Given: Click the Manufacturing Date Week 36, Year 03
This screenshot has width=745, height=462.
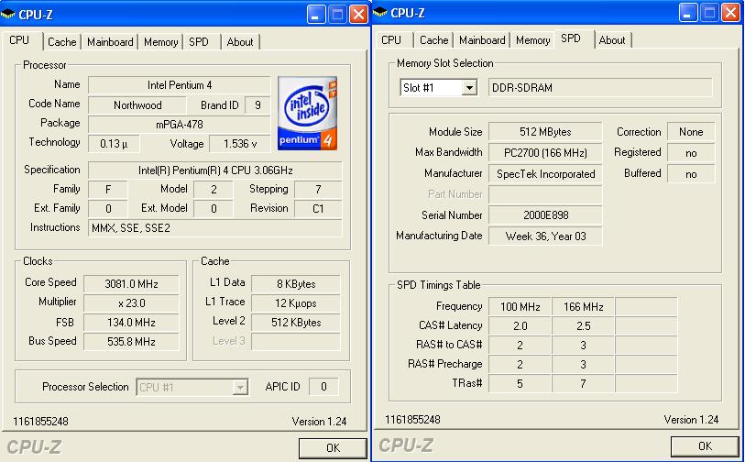Looking at the screenshot, I should pyautogui.click(x=545, y=236).
